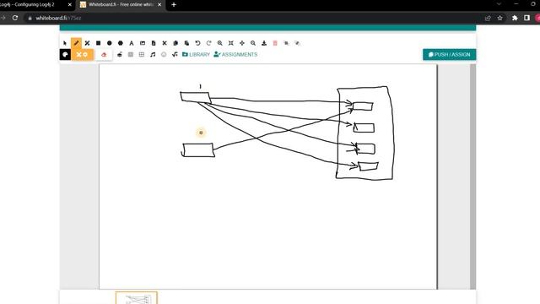Download the whiteboard with the download icon
This screenshot has width=540, height=304.
[x=264, y=43]
